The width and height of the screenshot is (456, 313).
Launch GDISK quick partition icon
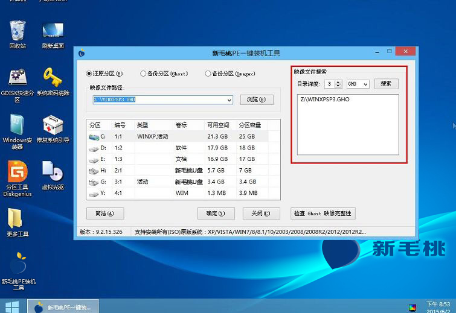tap(18, 85)
